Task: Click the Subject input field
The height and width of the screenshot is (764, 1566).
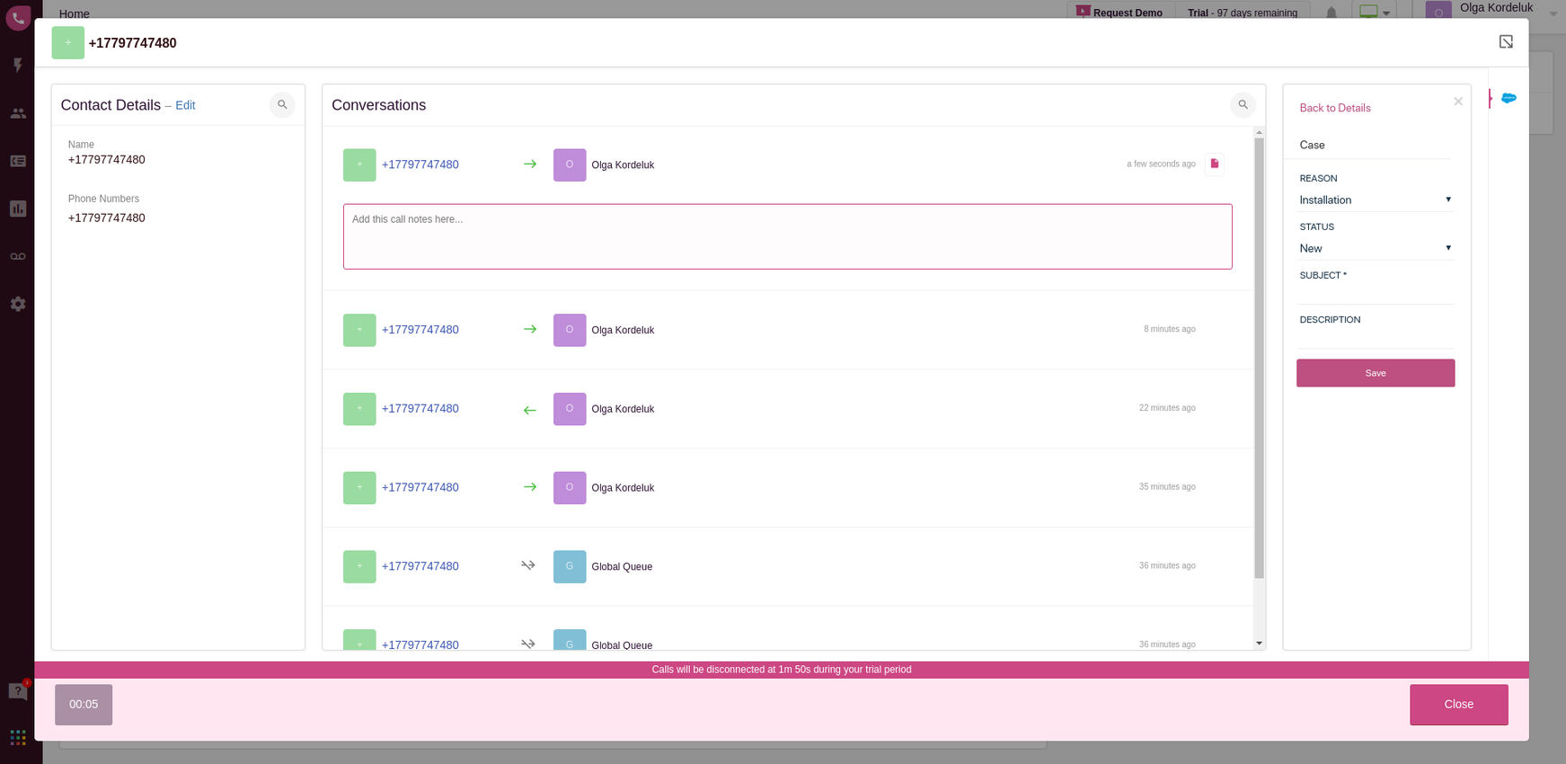Action: pyautogui.click(x=1376, y=293)
